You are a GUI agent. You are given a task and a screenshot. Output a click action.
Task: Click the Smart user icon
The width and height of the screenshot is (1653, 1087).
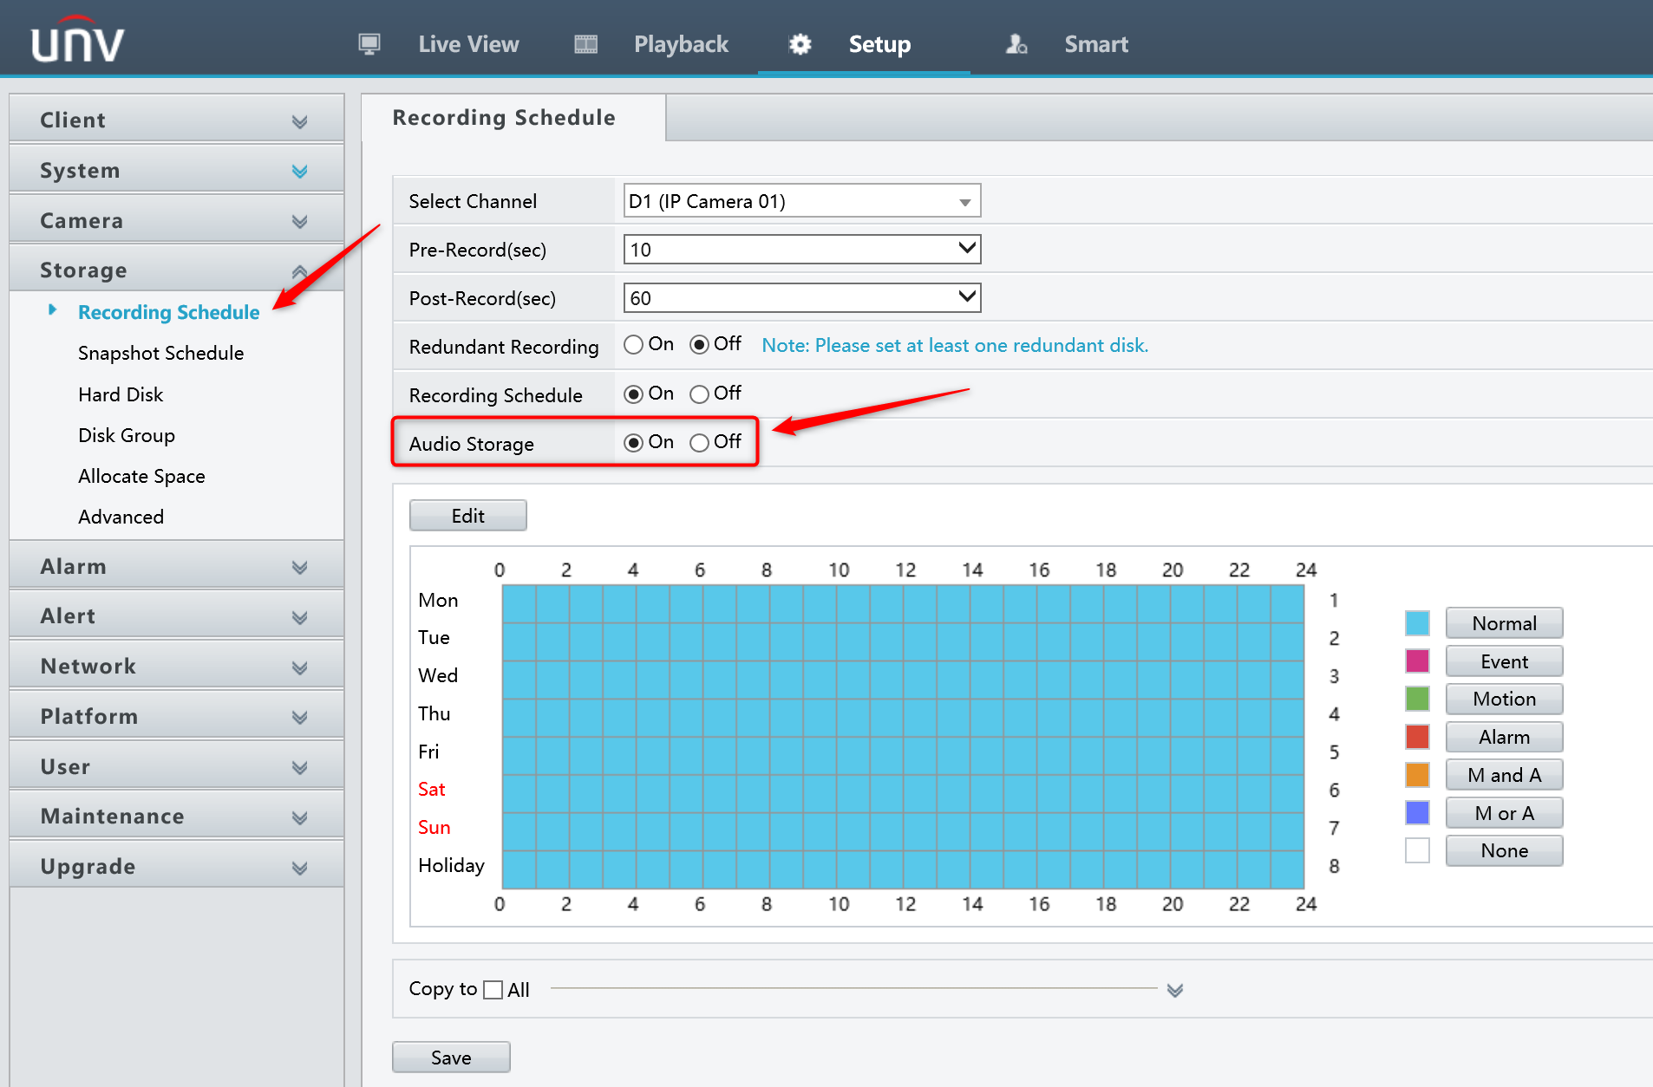1016,44
